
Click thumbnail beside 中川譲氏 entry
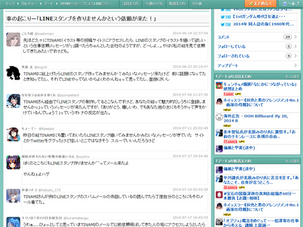(x=219, y=179)
